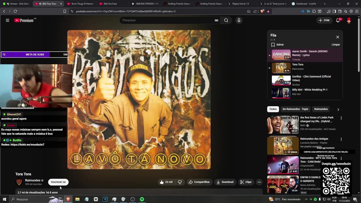Open the Brave Shields lion icon
The height and width of the screenshot is (203, 361).
coord(262,11)
